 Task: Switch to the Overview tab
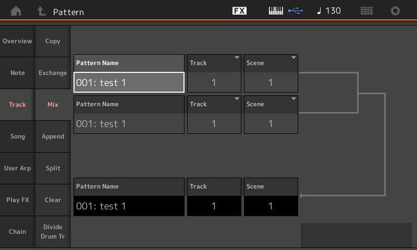tap(17, 41)
